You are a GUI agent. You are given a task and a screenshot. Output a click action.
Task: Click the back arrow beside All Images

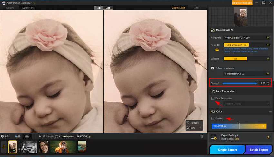click(x=40, y=136)
